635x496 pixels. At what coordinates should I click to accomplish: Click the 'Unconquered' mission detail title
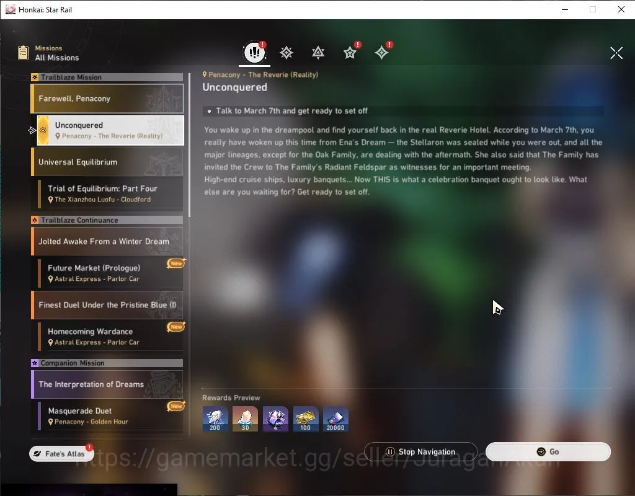(235, 87)
